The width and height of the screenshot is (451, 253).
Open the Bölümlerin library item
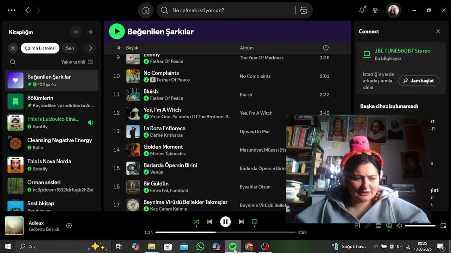pos(52,101)
